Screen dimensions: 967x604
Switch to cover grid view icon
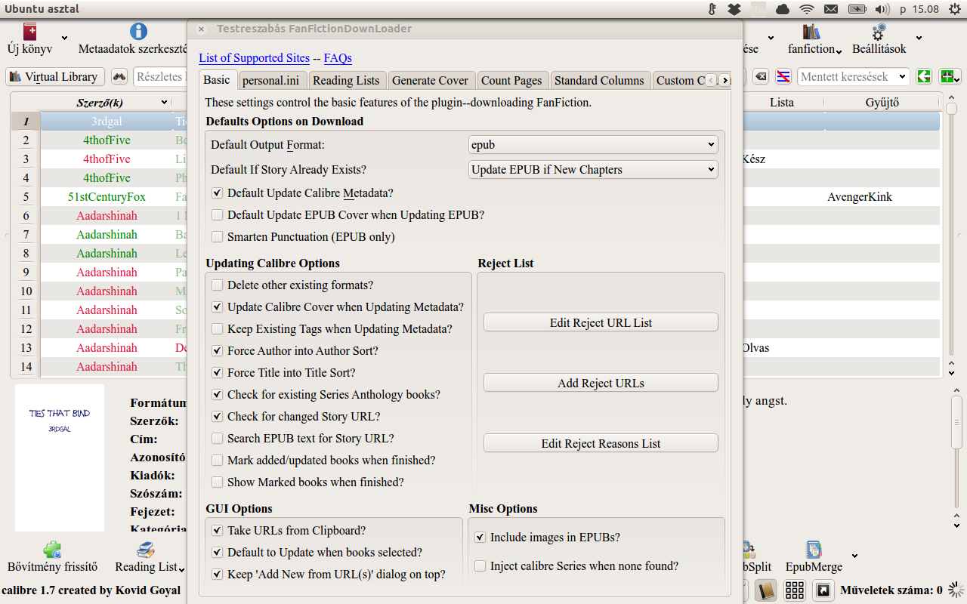tap(795, 590)
